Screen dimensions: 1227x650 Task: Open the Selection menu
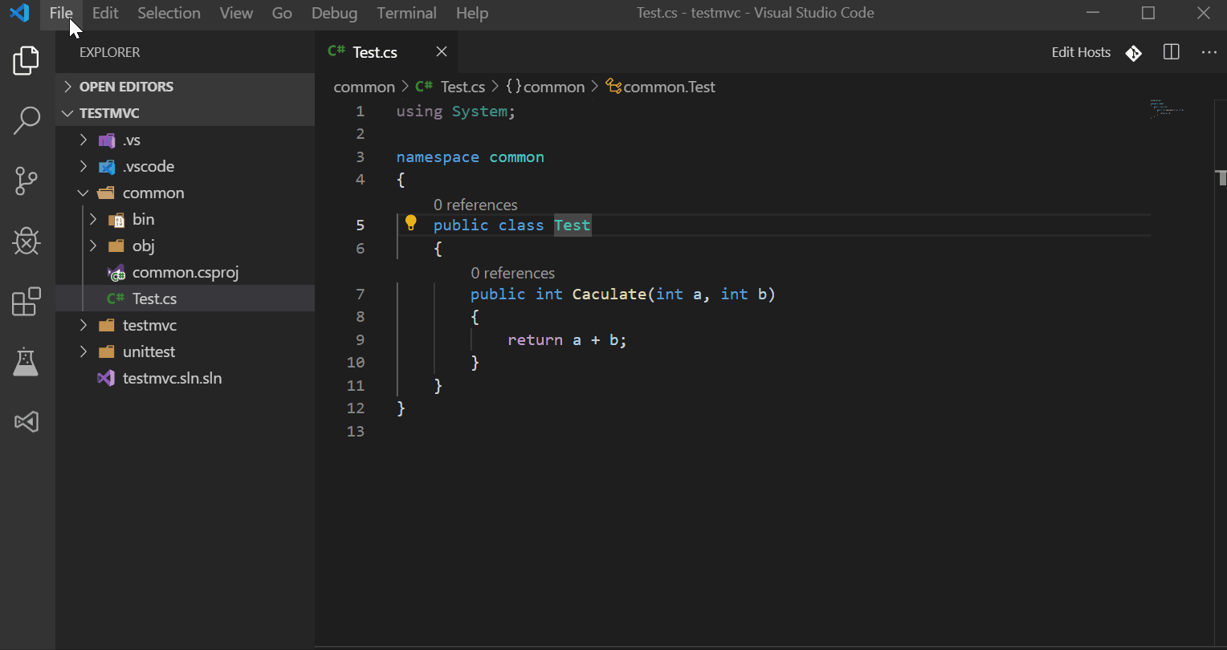click(169, 13)
